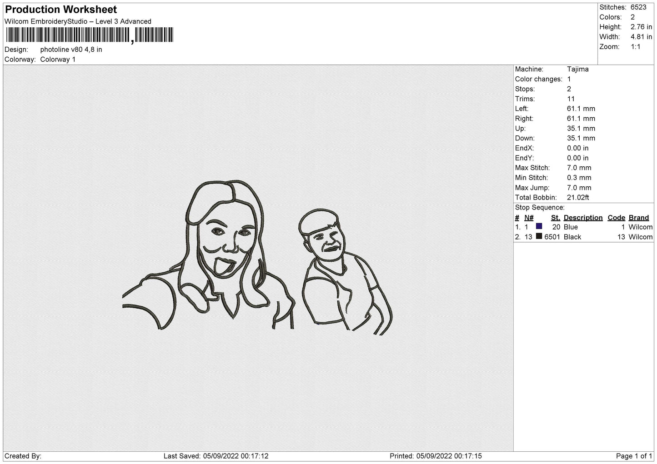Viewport: 657px width, 464px height.
Task: Click the embroidery design preview of two people
Action: click(258, 258)
